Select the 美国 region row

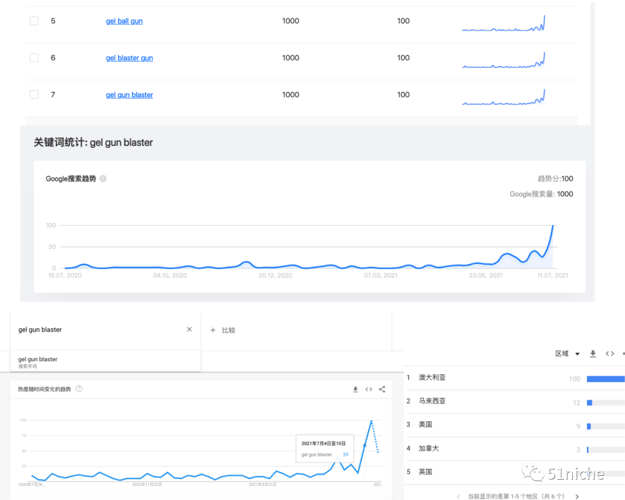click(x=514, y=425)
